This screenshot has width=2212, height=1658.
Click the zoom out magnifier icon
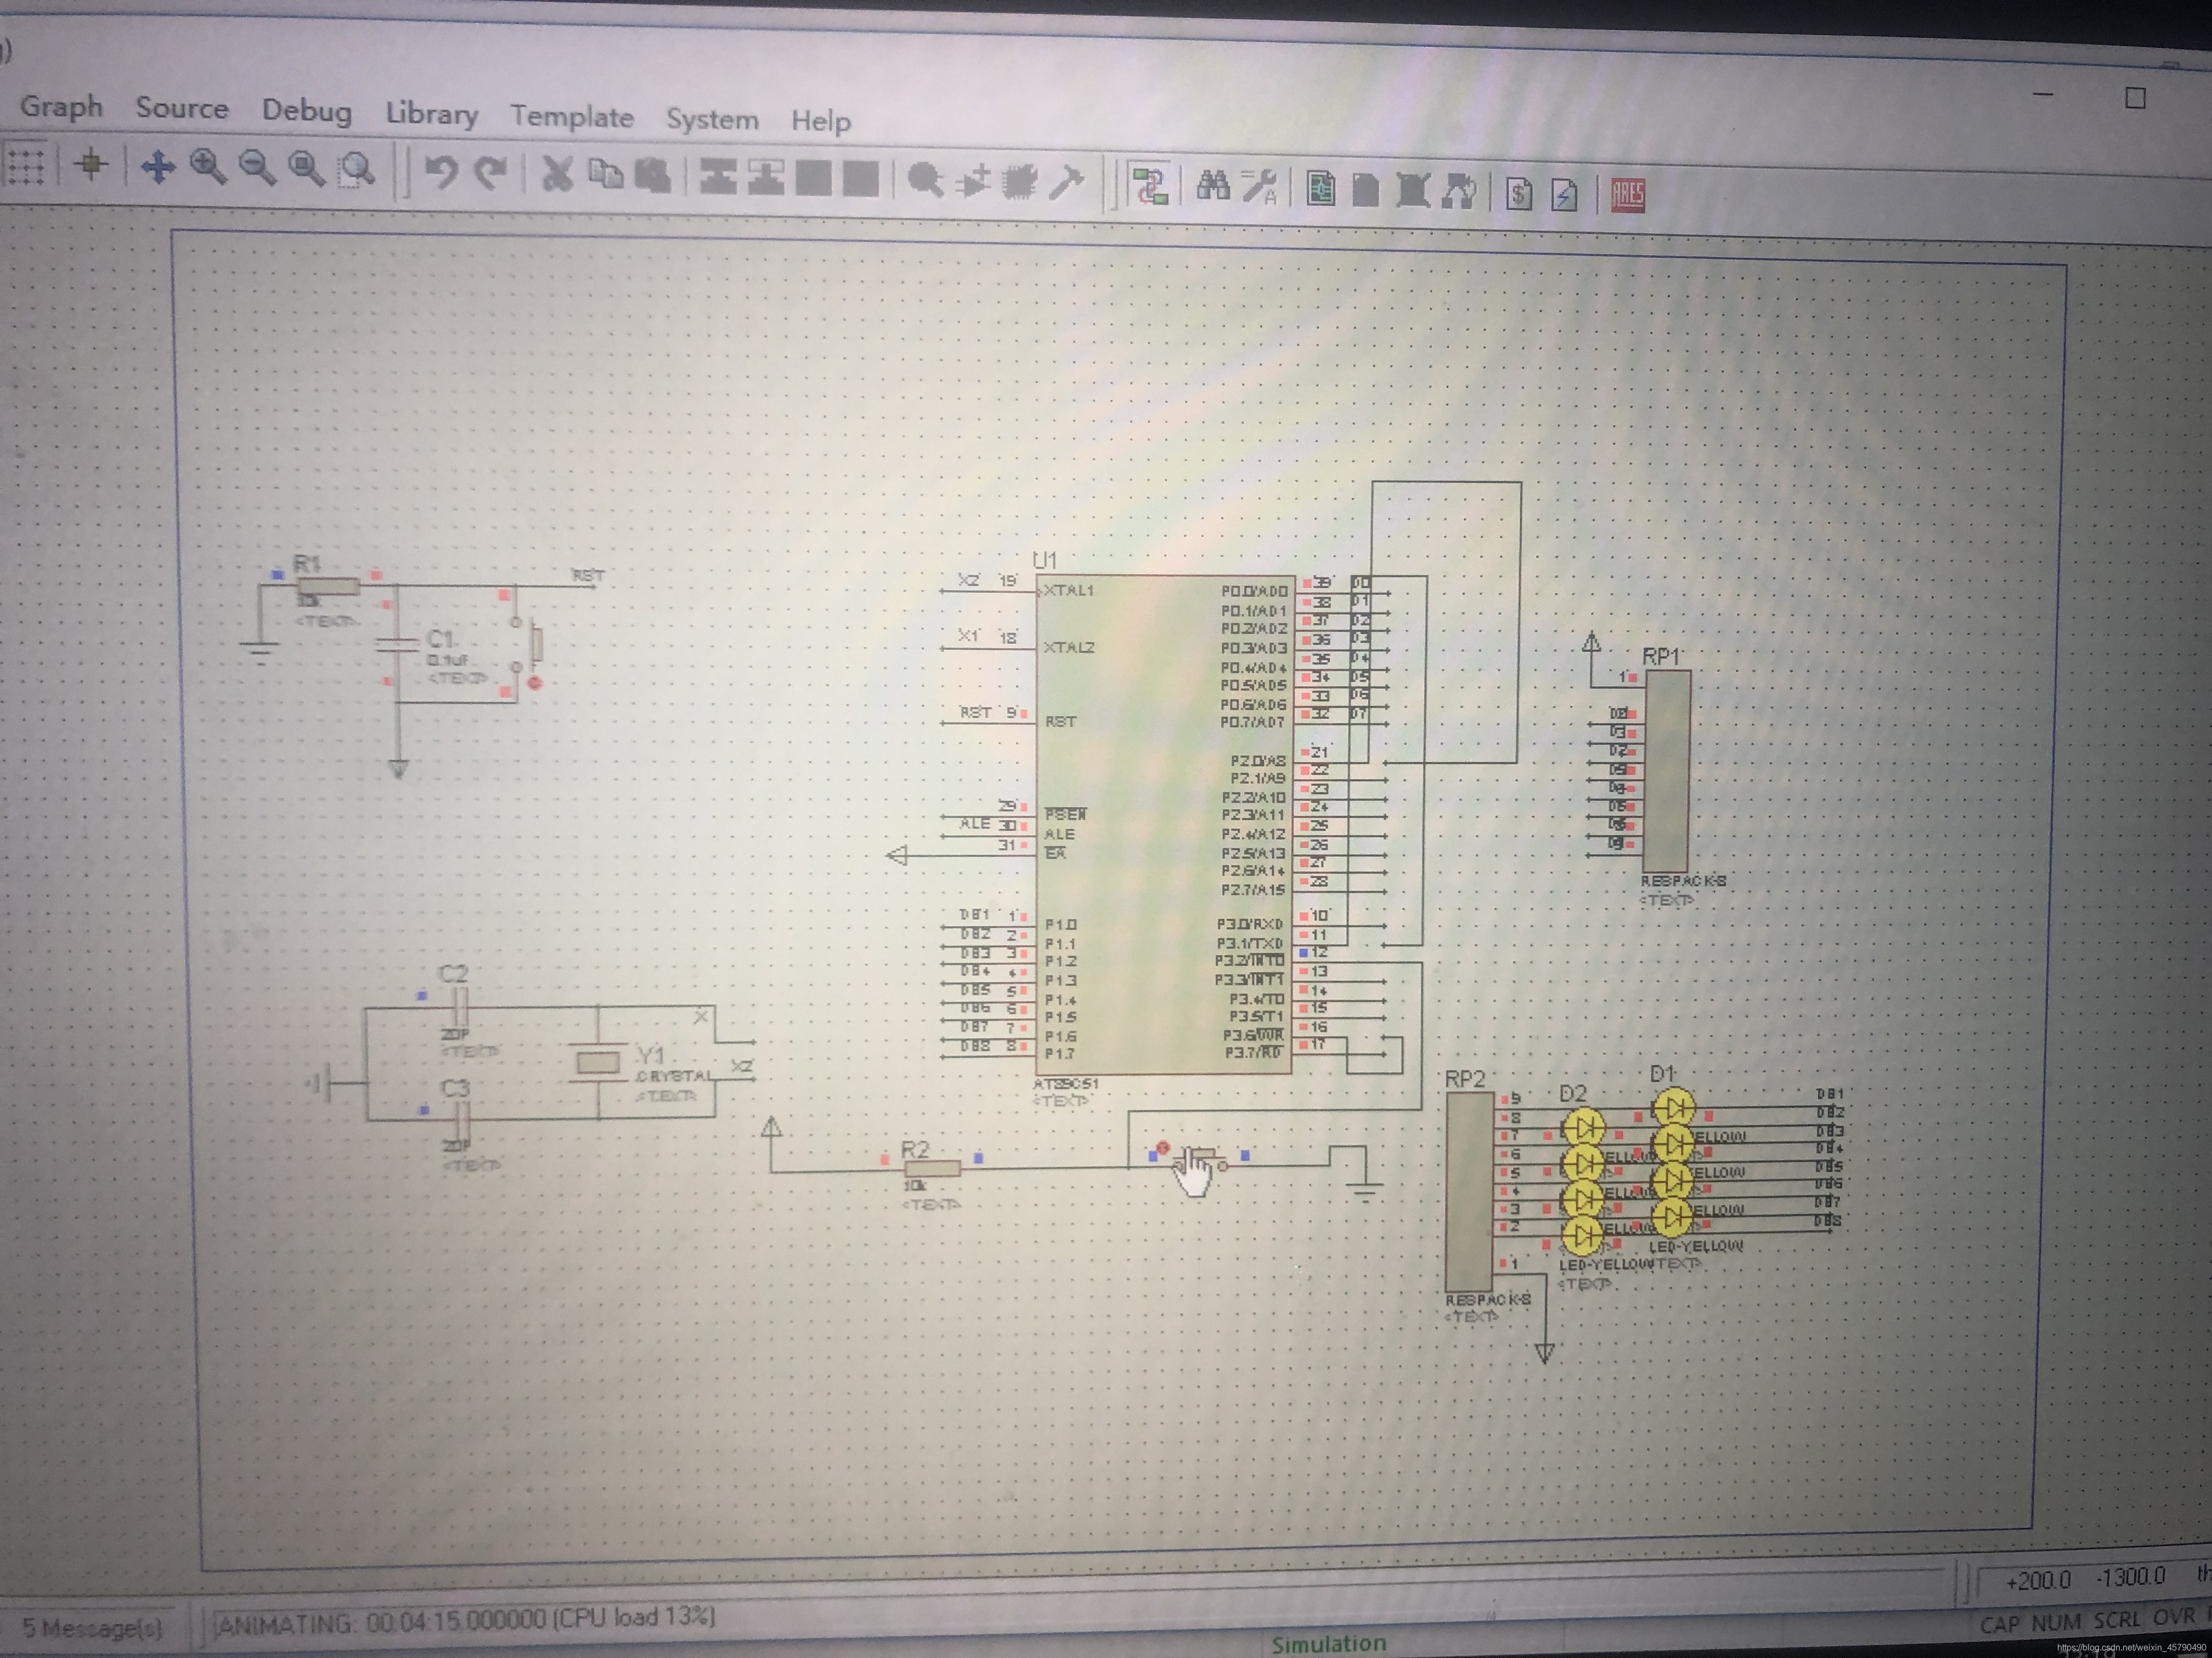click(257, 168)
